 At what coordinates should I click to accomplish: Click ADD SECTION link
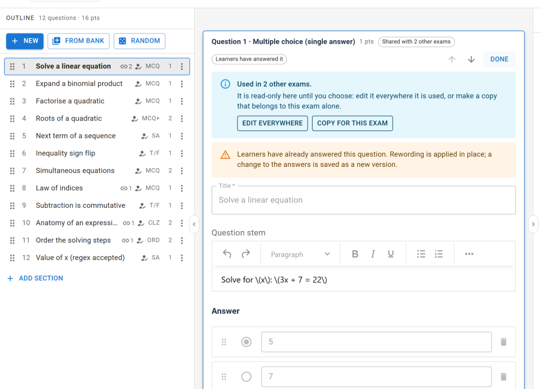point(35,279)
